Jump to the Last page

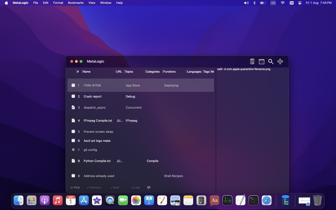coord(135,187)
